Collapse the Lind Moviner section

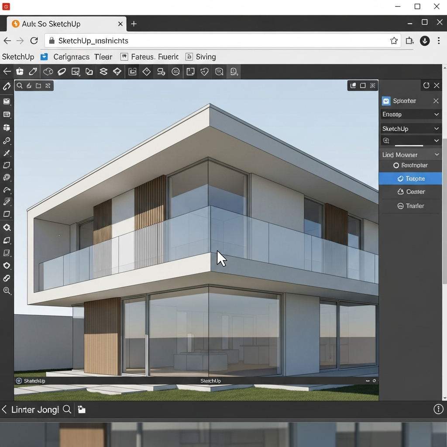point(437,155)
